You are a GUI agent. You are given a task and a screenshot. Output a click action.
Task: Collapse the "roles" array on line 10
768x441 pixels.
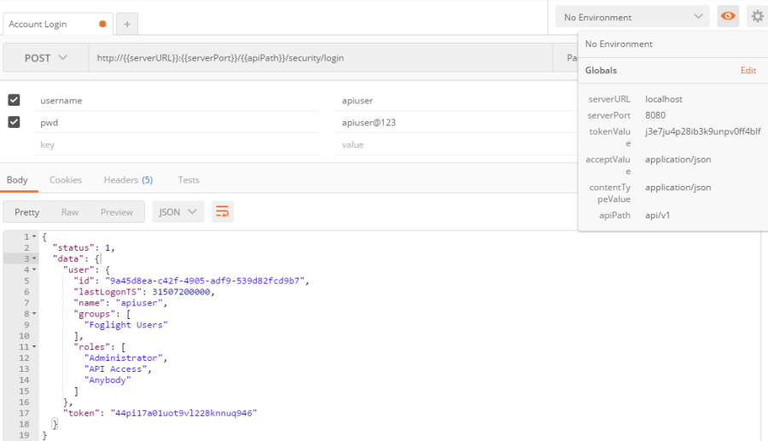click(x=34, y=347)
